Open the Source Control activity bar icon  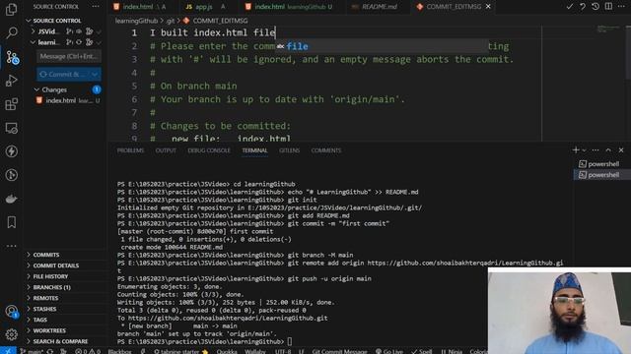12,58
